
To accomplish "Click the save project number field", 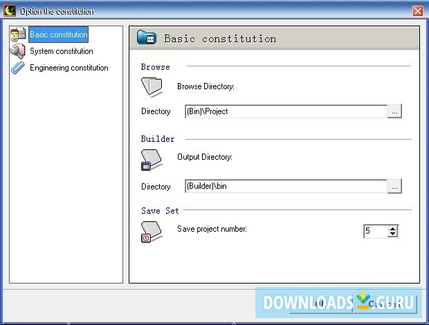I will click(376, 231).
